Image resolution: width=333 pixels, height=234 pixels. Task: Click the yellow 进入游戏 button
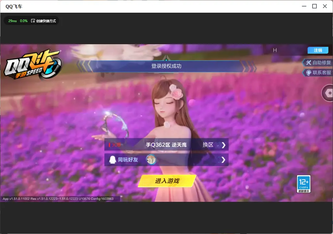coord(167,181)
